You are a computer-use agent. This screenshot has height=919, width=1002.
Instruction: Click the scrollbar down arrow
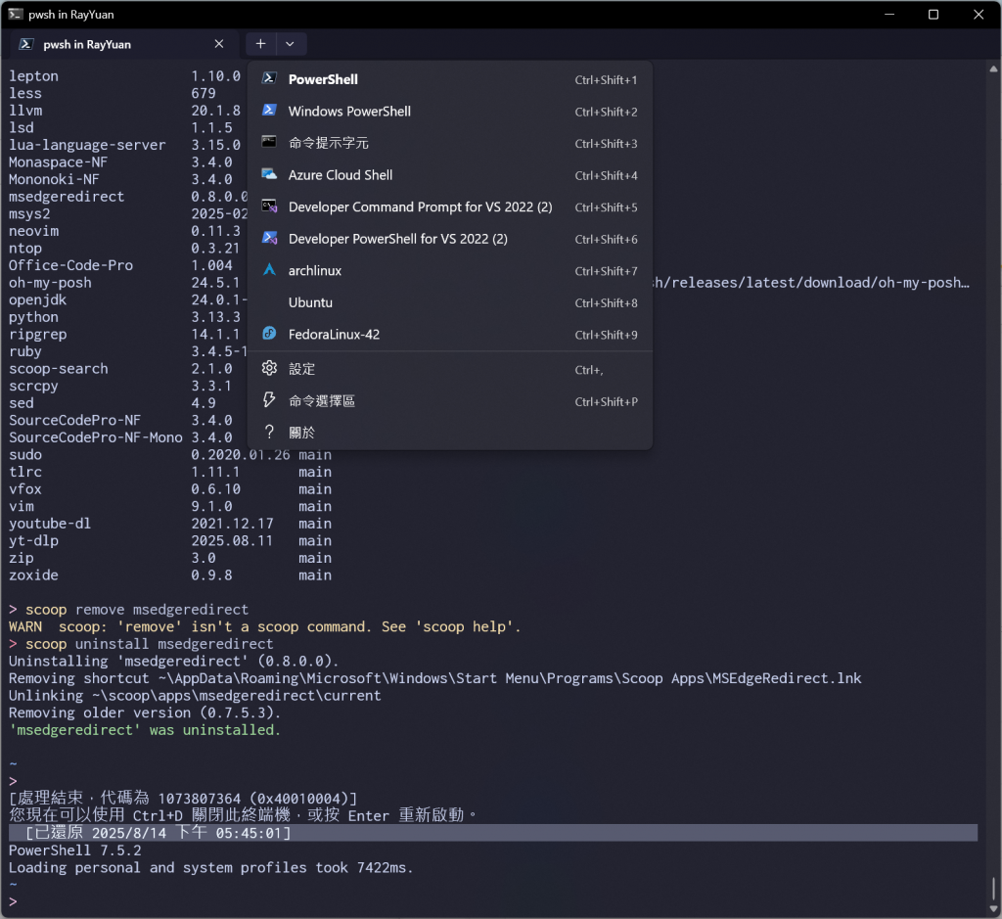point(993,909)
